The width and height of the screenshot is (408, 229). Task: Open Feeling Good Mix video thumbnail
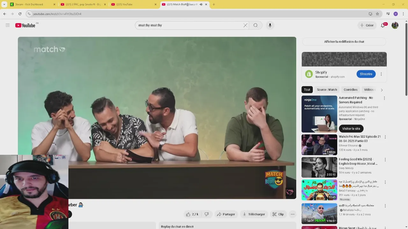tap(319, 167)
